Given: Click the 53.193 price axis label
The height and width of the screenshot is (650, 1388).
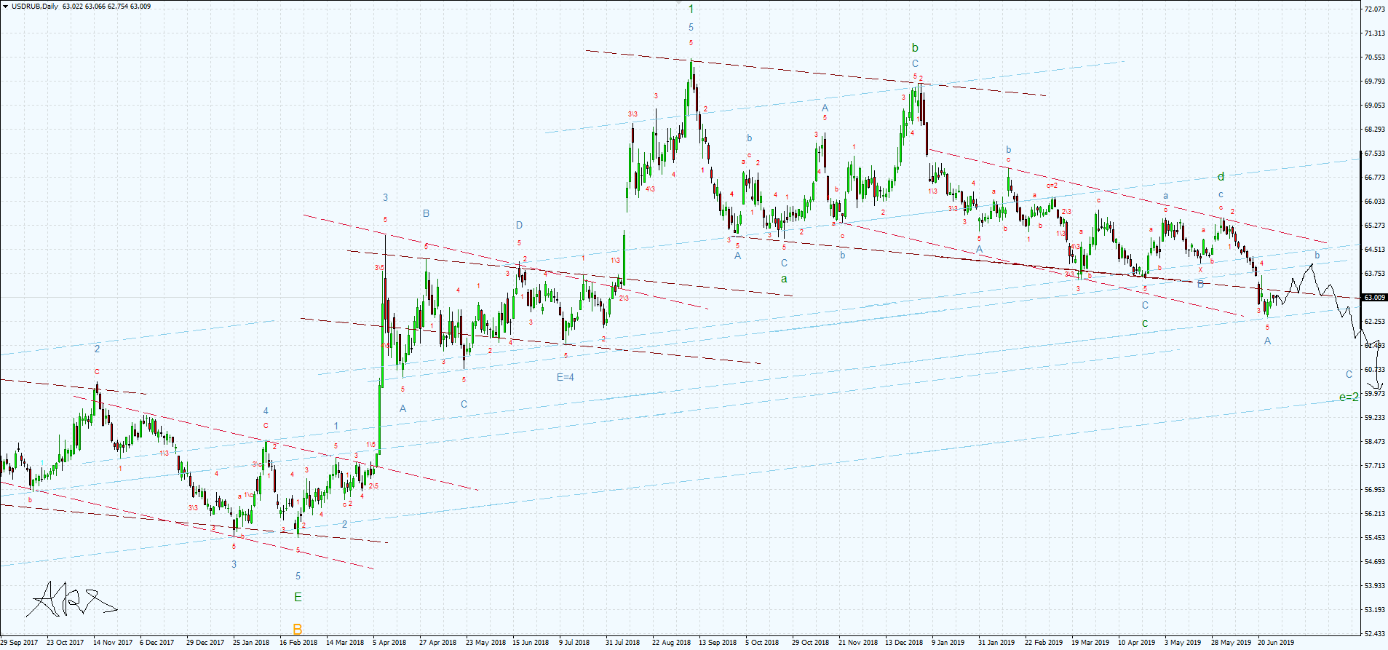Looking at the screenshot, I should [x=1374, y=610].
